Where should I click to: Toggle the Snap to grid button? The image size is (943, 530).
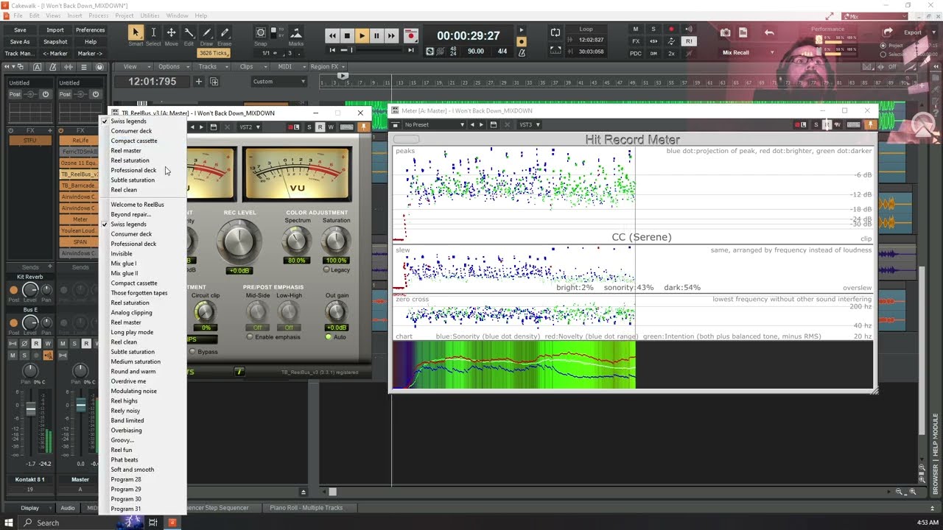pyautogui.click(x=261, y=32)
